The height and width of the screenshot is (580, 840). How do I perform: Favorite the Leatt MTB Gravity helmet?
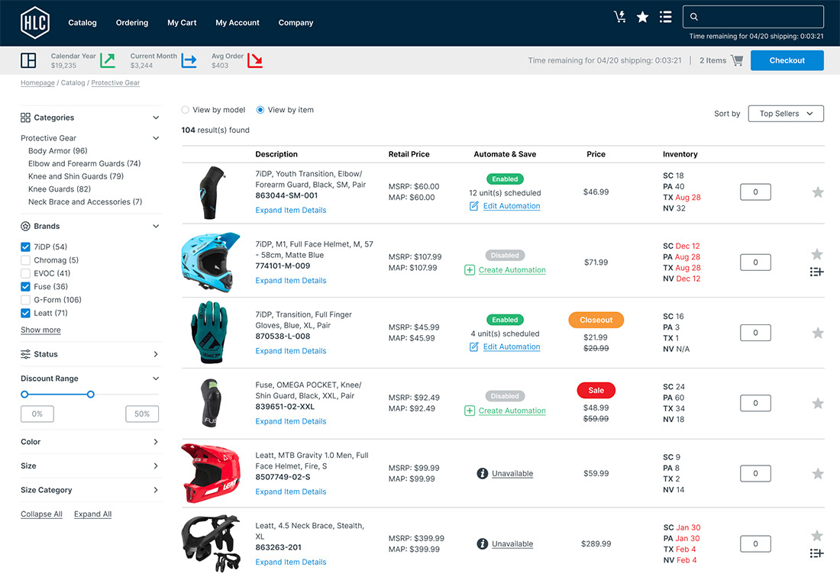[x=818, y=473]
